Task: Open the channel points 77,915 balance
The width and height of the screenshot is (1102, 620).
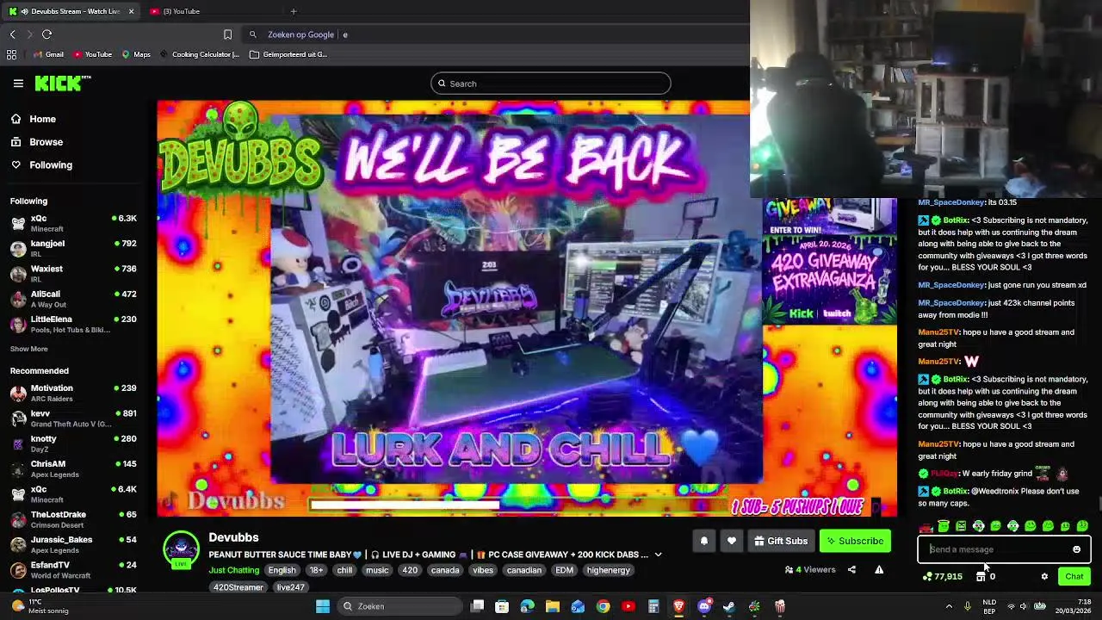Action: (943, 576)
